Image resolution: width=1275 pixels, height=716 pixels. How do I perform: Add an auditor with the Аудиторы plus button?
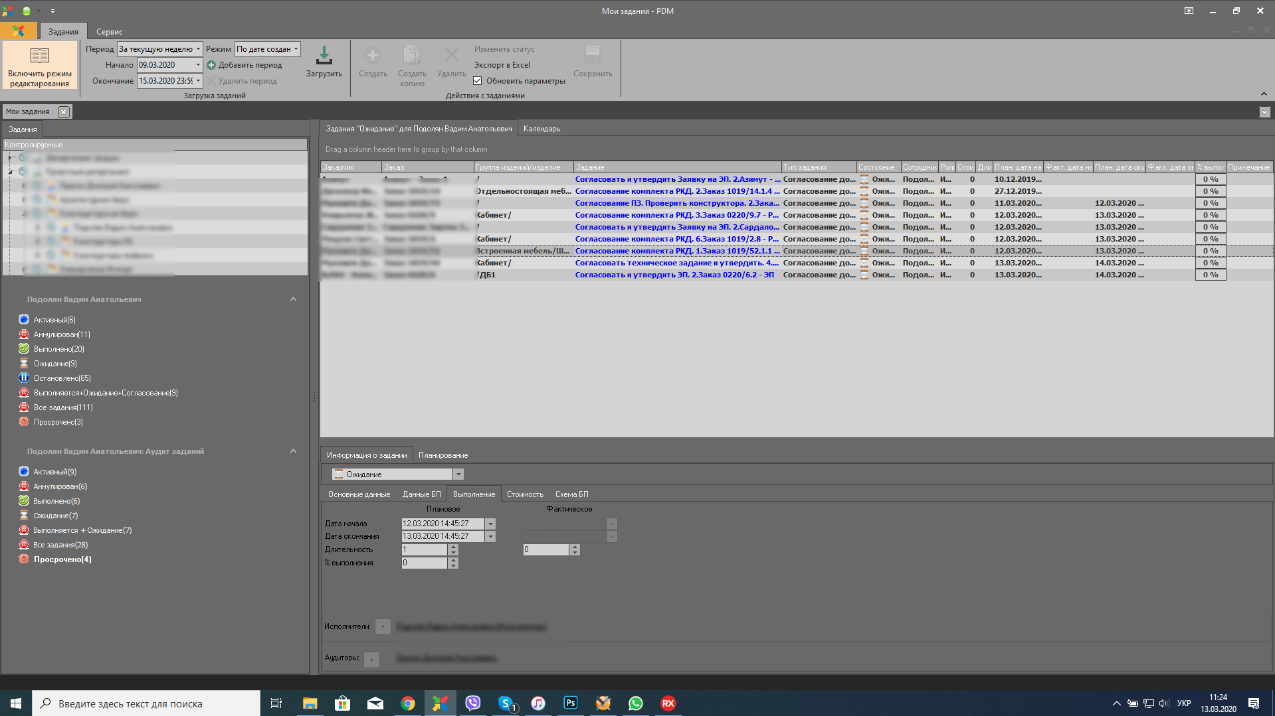371,659
